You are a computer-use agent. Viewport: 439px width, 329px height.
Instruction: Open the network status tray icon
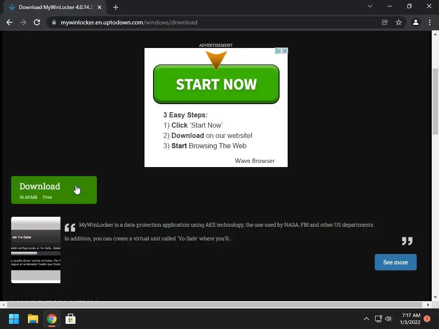[x=378, y=319]
